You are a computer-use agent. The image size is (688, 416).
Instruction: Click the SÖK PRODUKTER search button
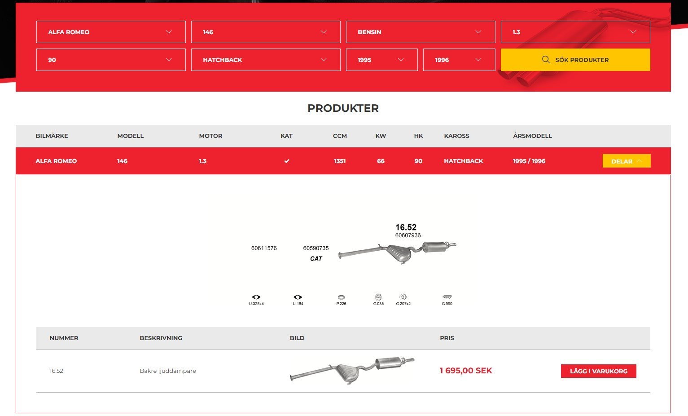(x=575, y=60)
